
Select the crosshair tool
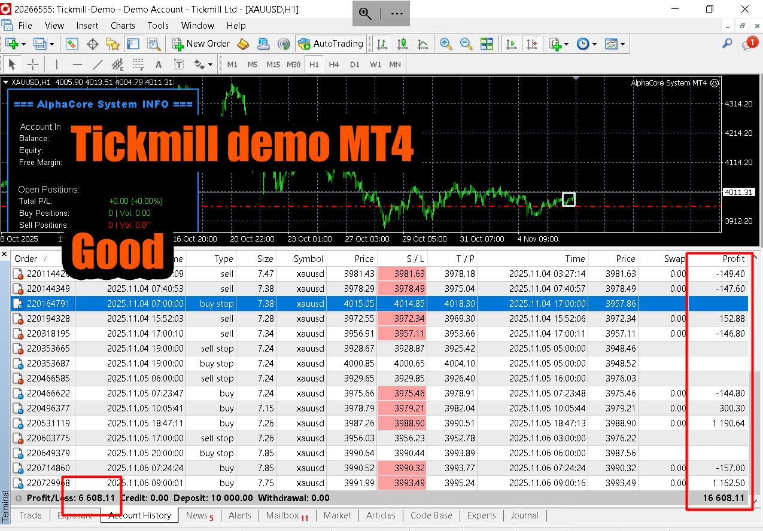tap(33, 65)
